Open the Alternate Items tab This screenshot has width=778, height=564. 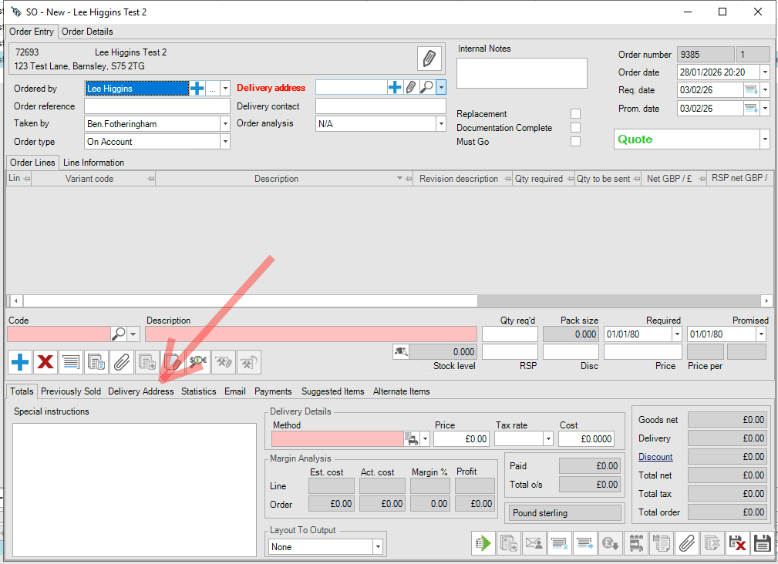coord(402,391)
